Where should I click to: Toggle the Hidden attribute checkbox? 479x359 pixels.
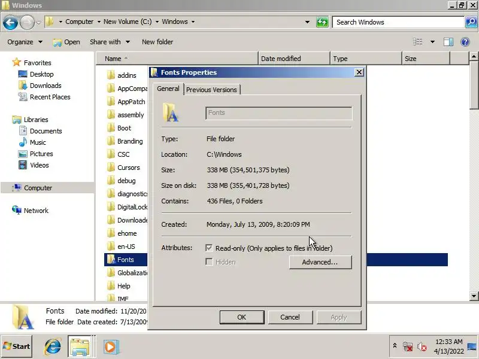click(x=209, y=261)
